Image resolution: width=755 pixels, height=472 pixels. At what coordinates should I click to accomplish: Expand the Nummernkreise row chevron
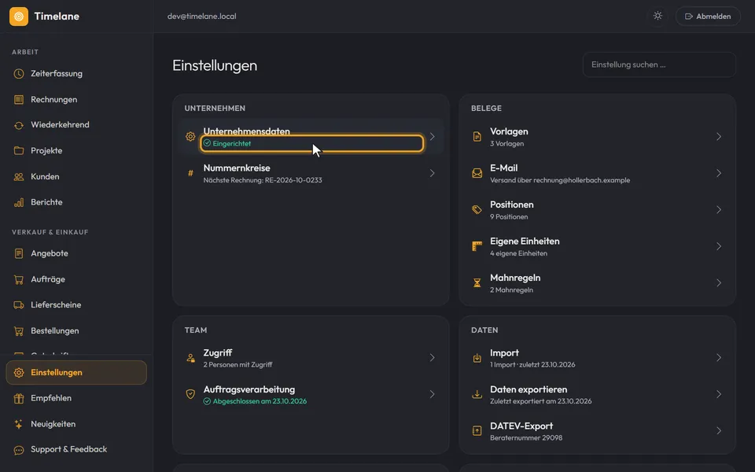(433, 173)
